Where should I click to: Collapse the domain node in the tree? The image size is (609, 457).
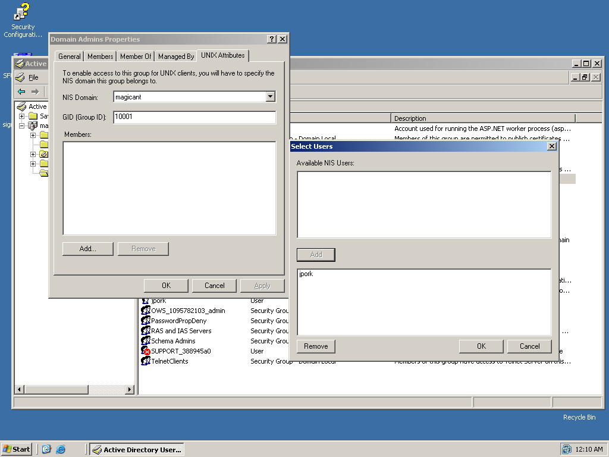tap(22, 126)
